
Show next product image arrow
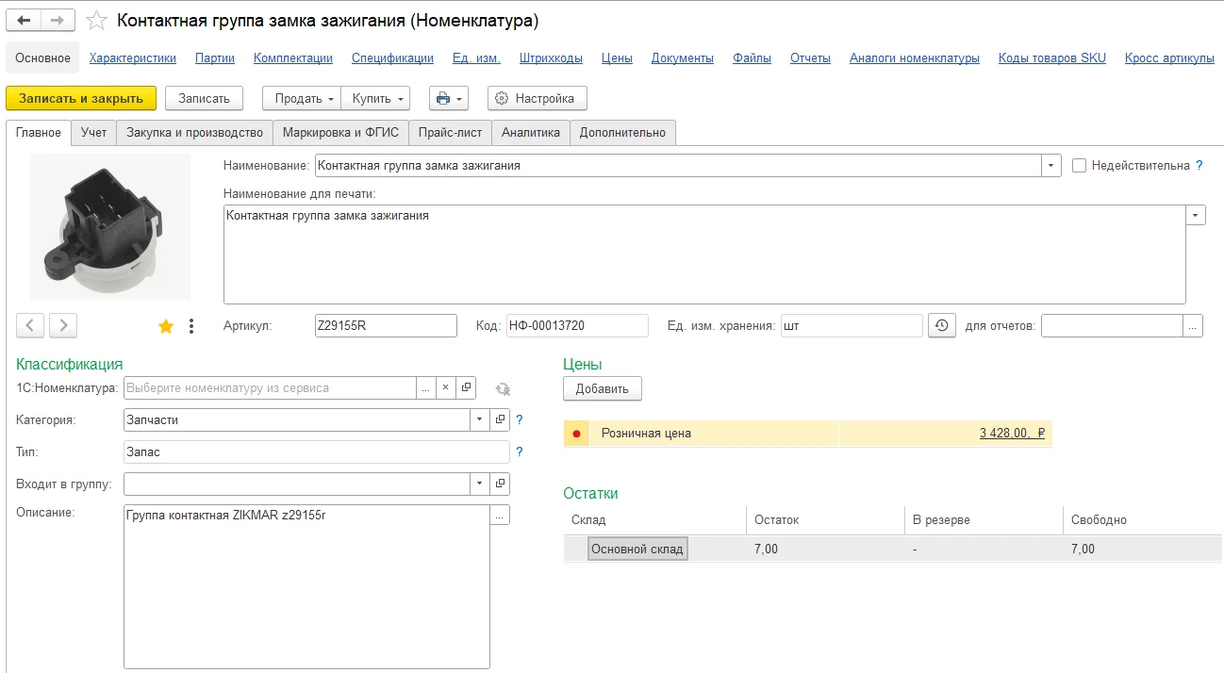[x=63, y=326]
